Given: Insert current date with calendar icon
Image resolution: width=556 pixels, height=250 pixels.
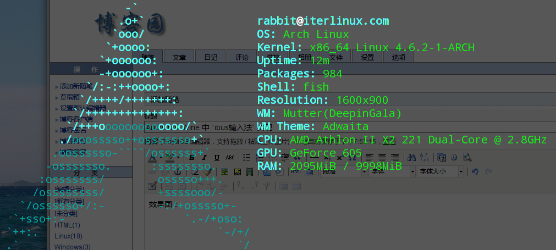Looking at the screenshot, I should pos(442,158).
